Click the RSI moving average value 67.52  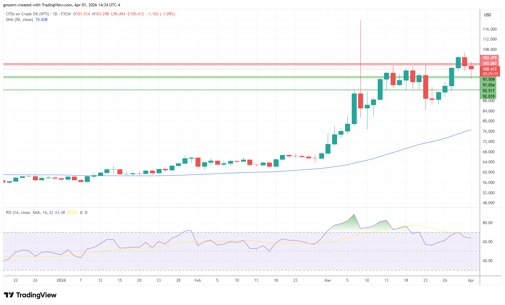(x=72, y=213)
